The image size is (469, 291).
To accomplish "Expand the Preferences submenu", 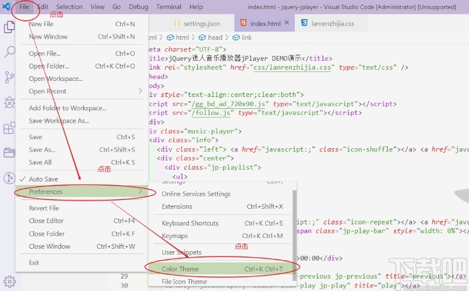I will 81,192.
